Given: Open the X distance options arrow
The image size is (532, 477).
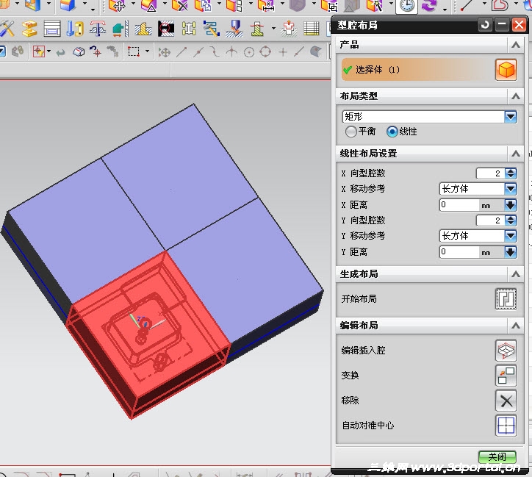Looking at the screenshot, I should [x=511, y=205].
